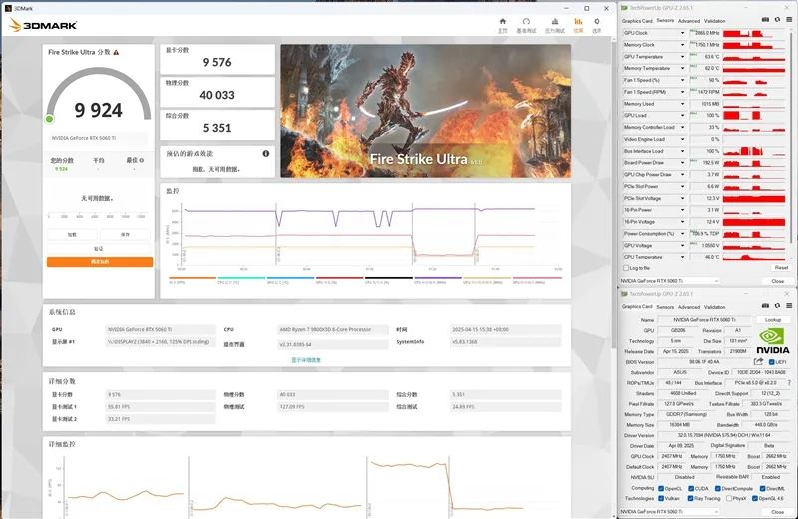
Task: Click warning triangle next to Fire Strike Ultra score
Action: tap(116, 52)
